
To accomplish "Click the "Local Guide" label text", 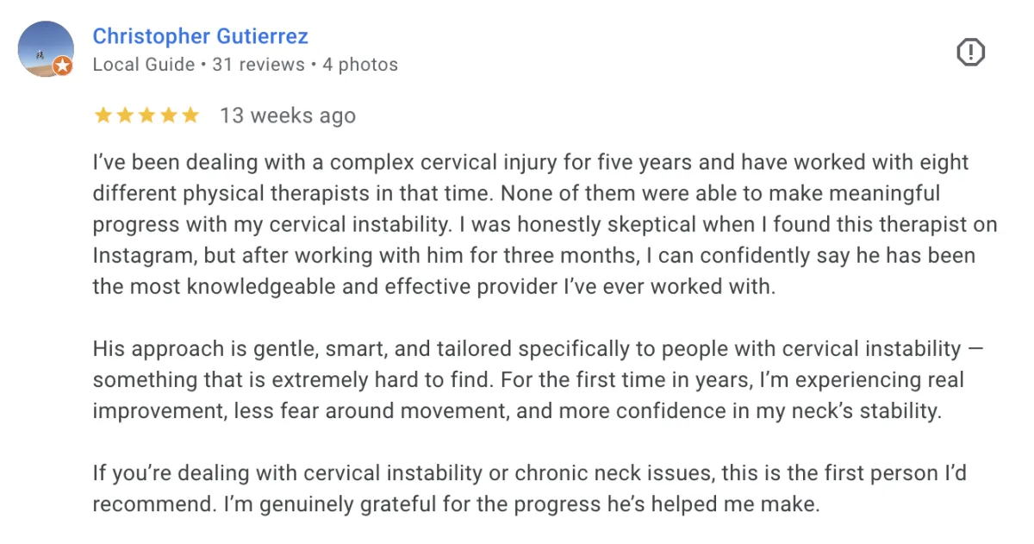I will (143, 65).
